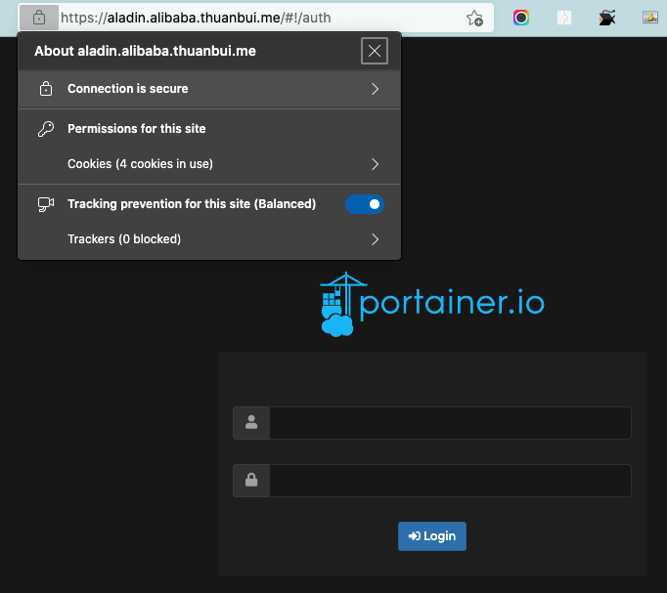Viewport: 667px width, 593px height.
Task: Click Permissions for this site heading
Action: [x=137, y=129]
